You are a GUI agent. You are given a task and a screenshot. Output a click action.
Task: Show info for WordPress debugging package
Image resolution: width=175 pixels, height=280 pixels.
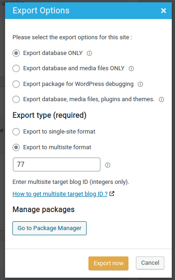pos(140,84)
